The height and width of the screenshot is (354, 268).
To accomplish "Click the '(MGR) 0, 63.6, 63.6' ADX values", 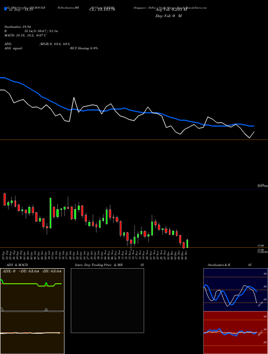I will 54,44.
